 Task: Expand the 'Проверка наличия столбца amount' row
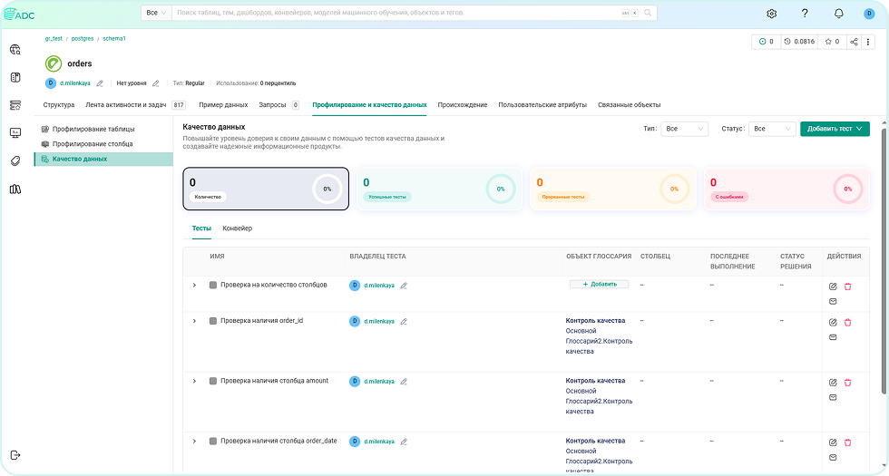194,381
